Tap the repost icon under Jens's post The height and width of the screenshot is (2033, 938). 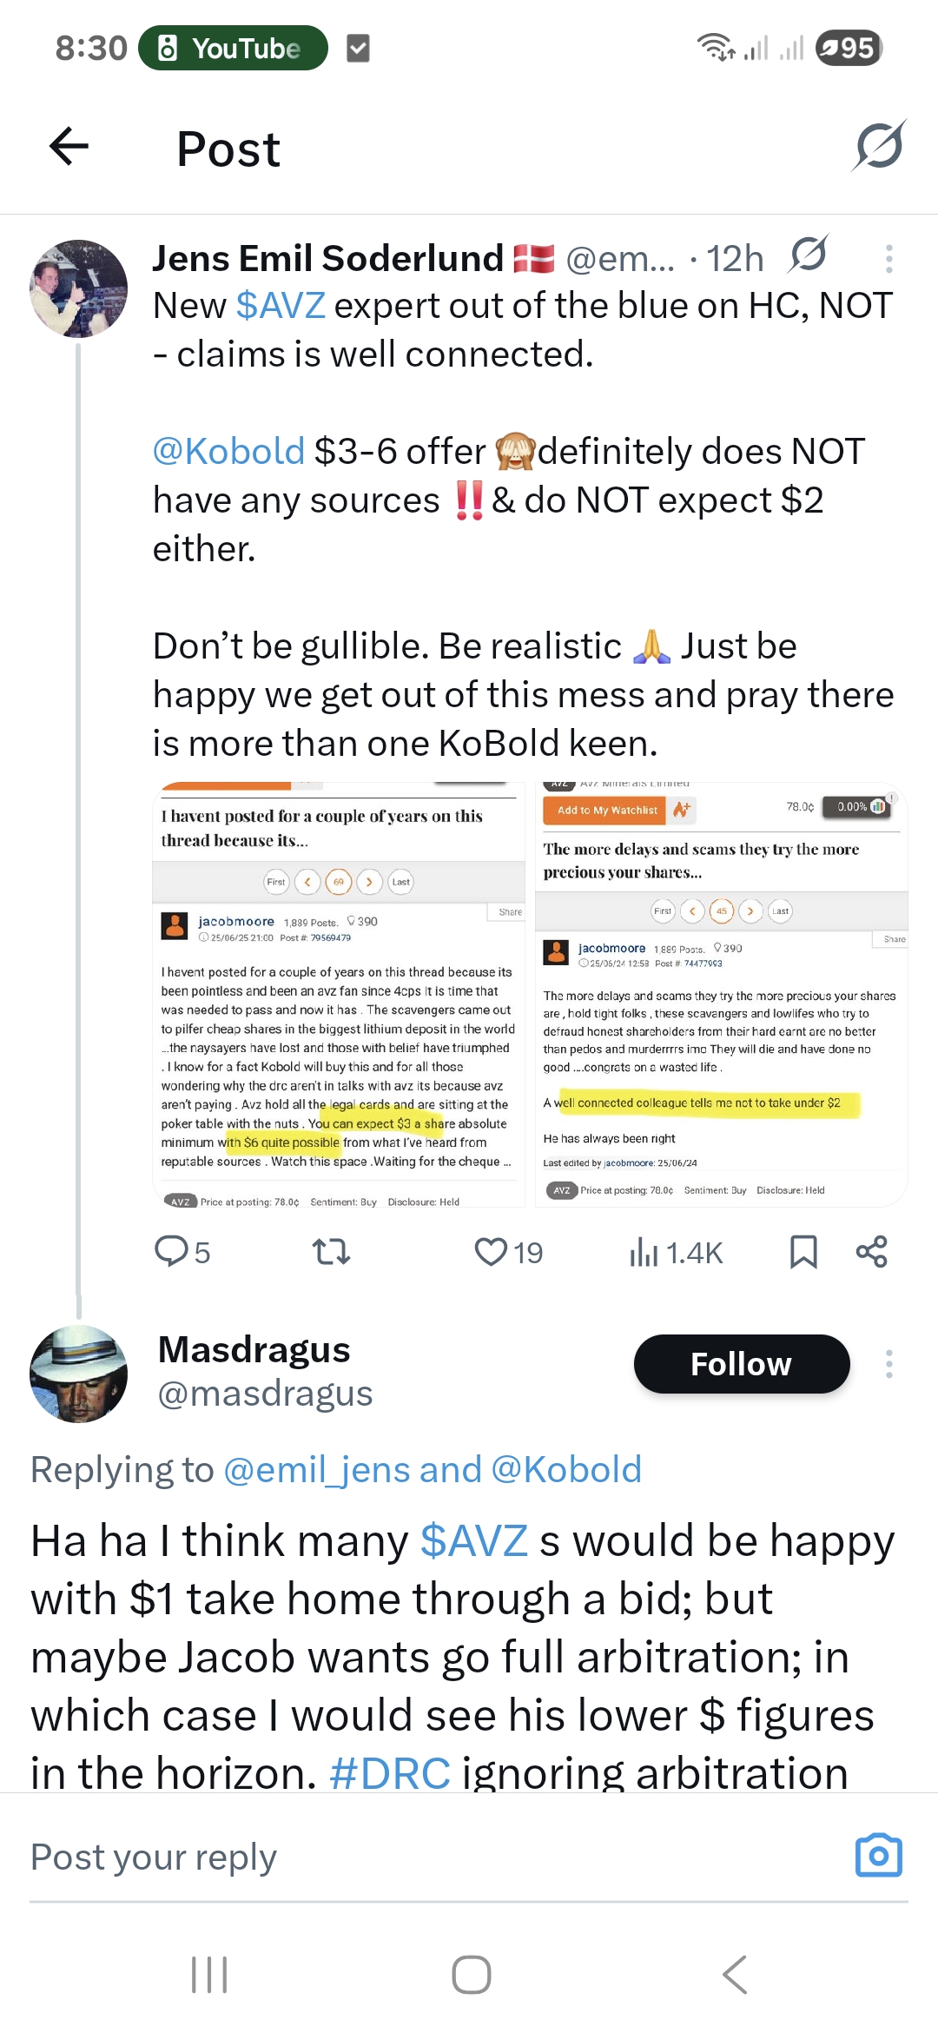[331, 1252]
